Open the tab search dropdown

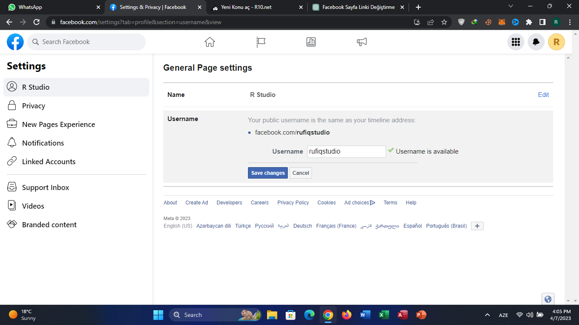tap(511, 6)
